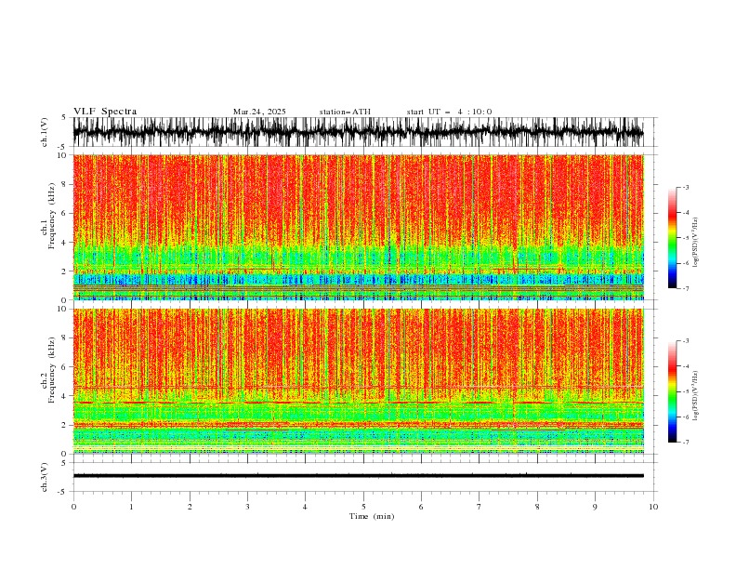Click the 'Time (min)' axis title

point(372,516)
